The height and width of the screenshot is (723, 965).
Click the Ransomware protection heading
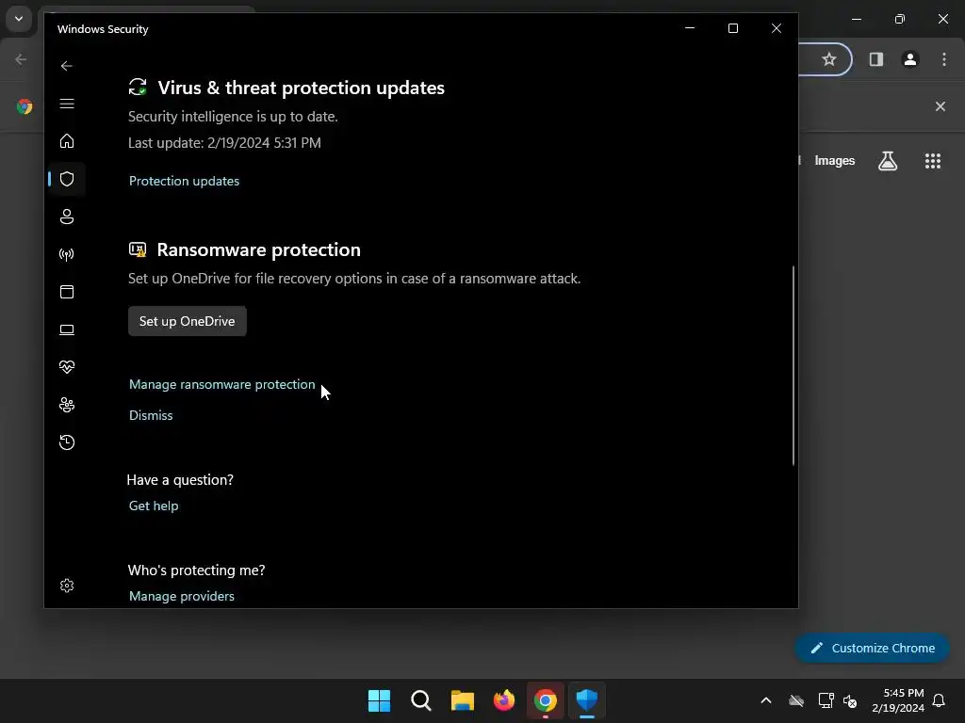coord(258,249)
